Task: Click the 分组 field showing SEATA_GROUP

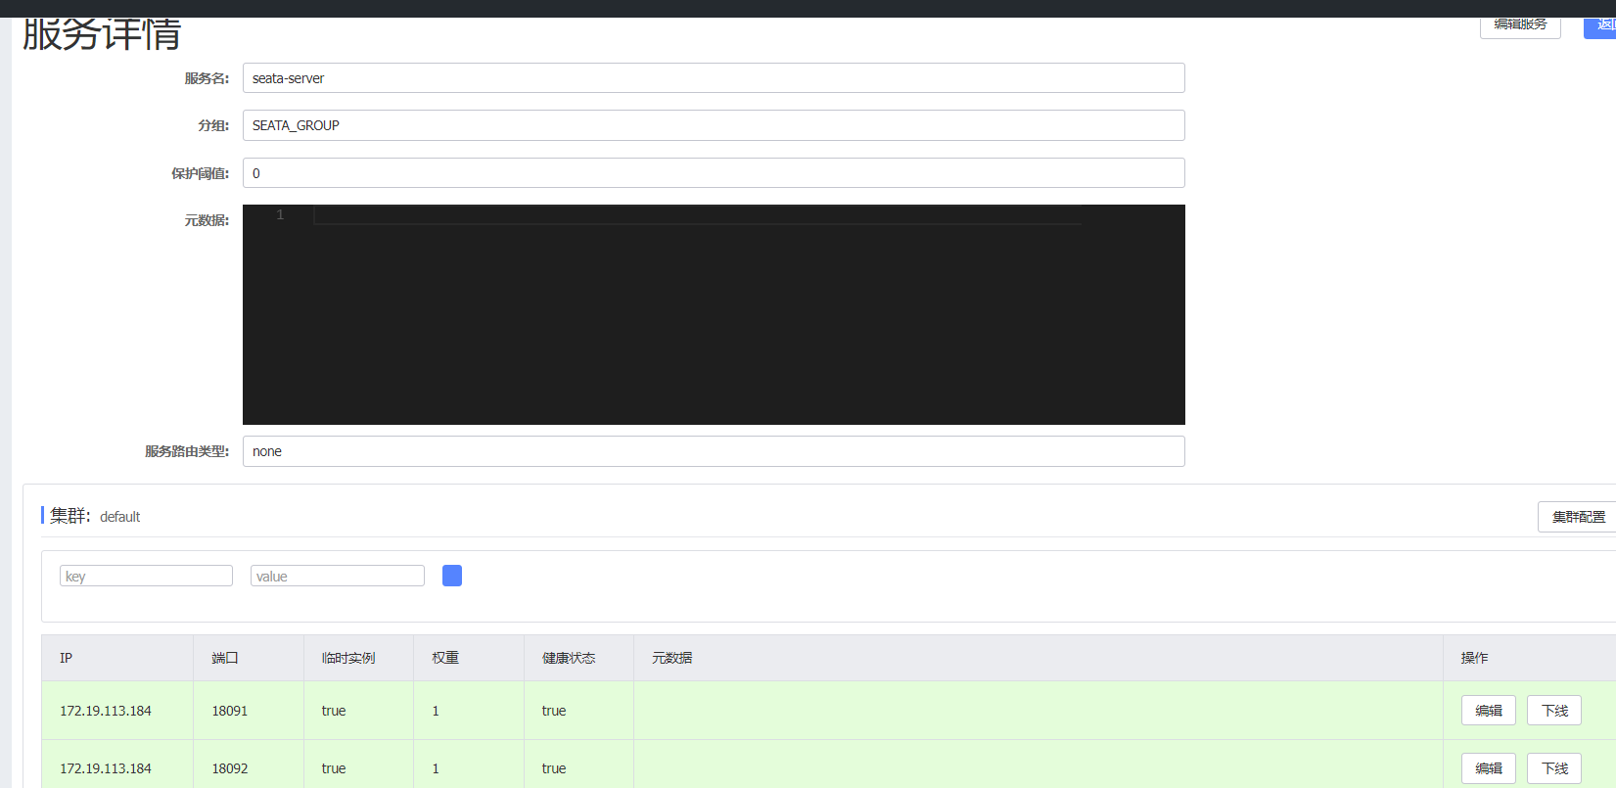Action: click(x=714, y=125)
